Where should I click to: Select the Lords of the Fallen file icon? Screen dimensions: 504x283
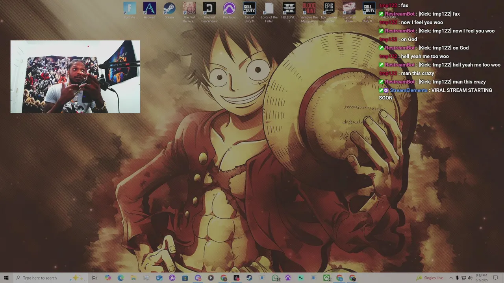(x=269, y=12)
